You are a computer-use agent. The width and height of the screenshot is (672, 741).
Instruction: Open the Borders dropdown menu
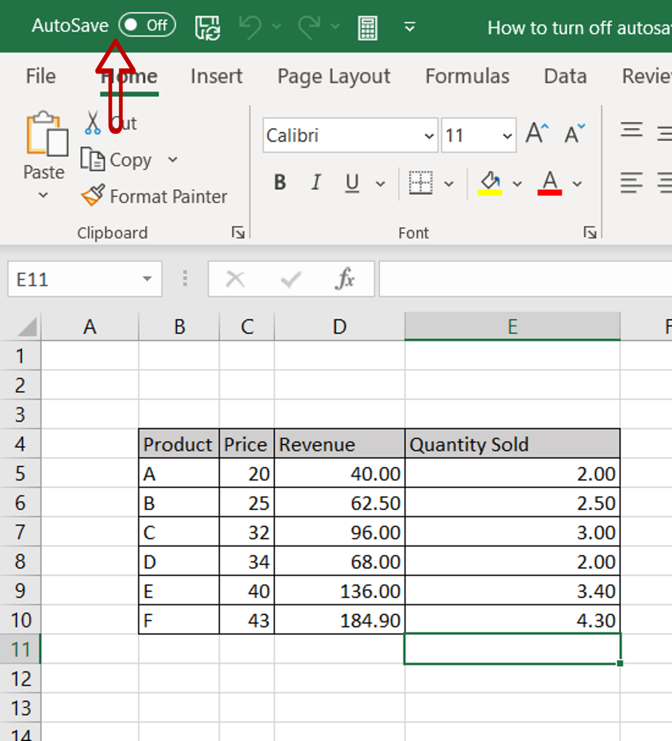449,183
